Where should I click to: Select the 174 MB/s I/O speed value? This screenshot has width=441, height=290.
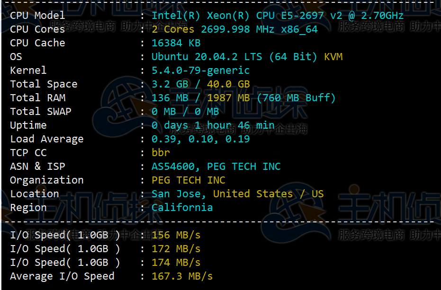point(176,263)
